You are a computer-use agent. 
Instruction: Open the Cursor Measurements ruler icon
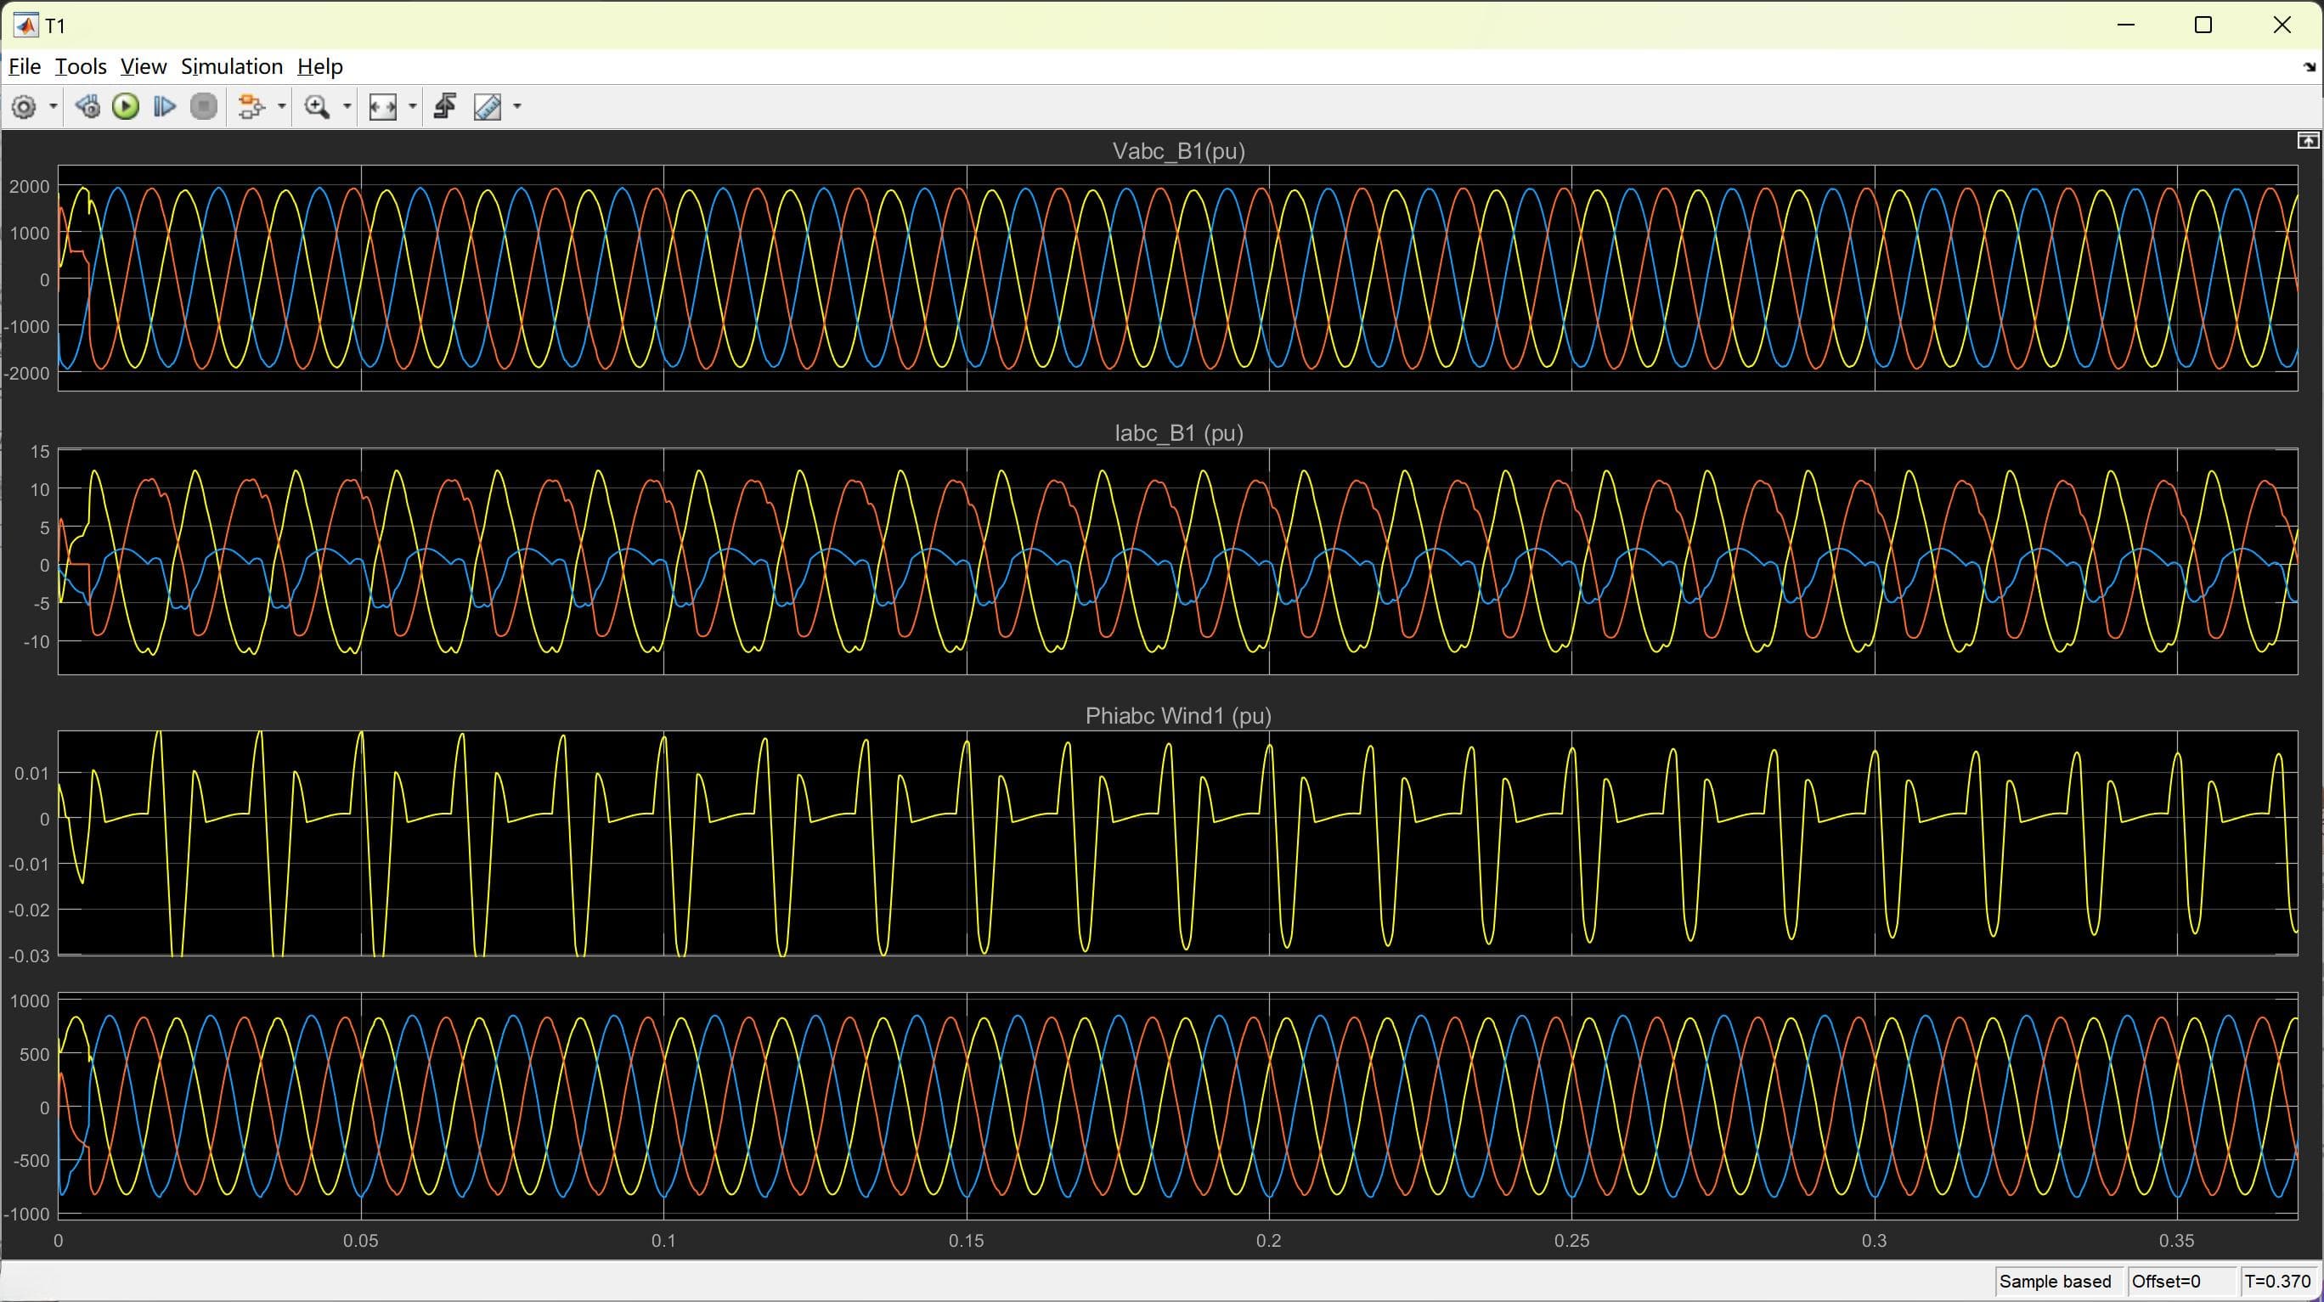coord(488,106)
